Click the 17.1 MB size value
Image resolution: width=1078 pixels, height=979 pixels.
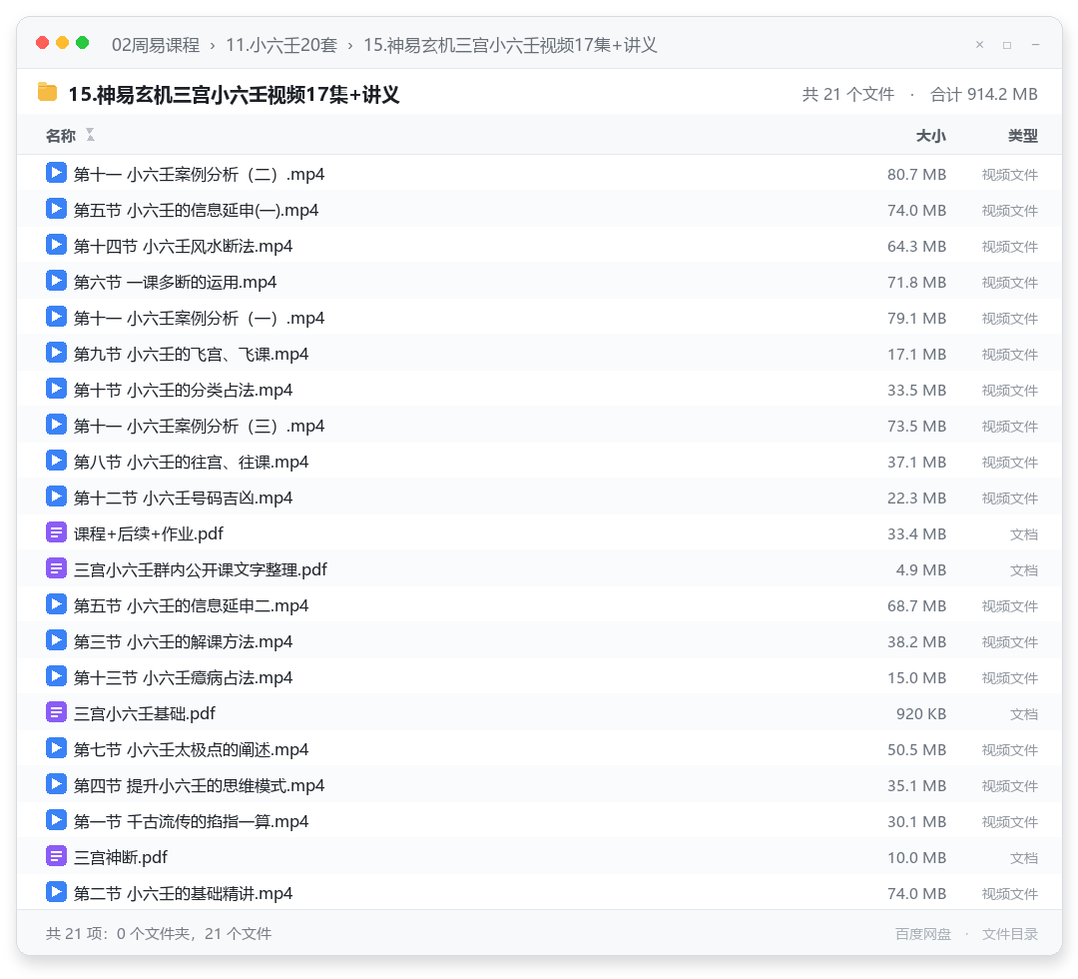916,354
